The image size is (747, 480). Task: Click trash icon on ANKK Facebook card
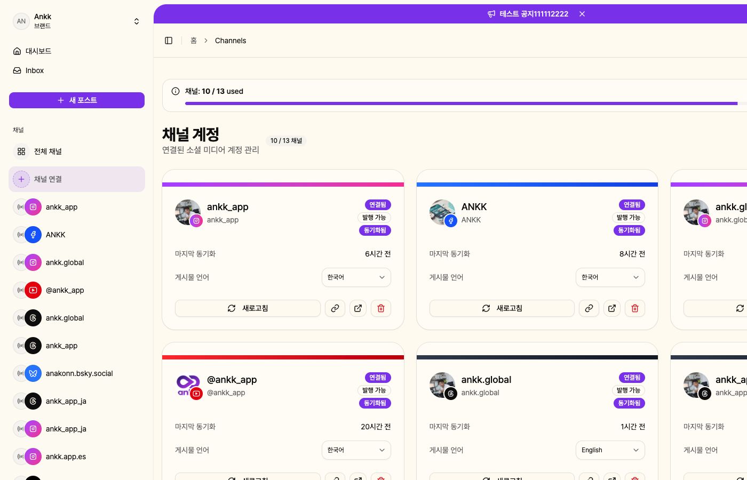point(635,308)
